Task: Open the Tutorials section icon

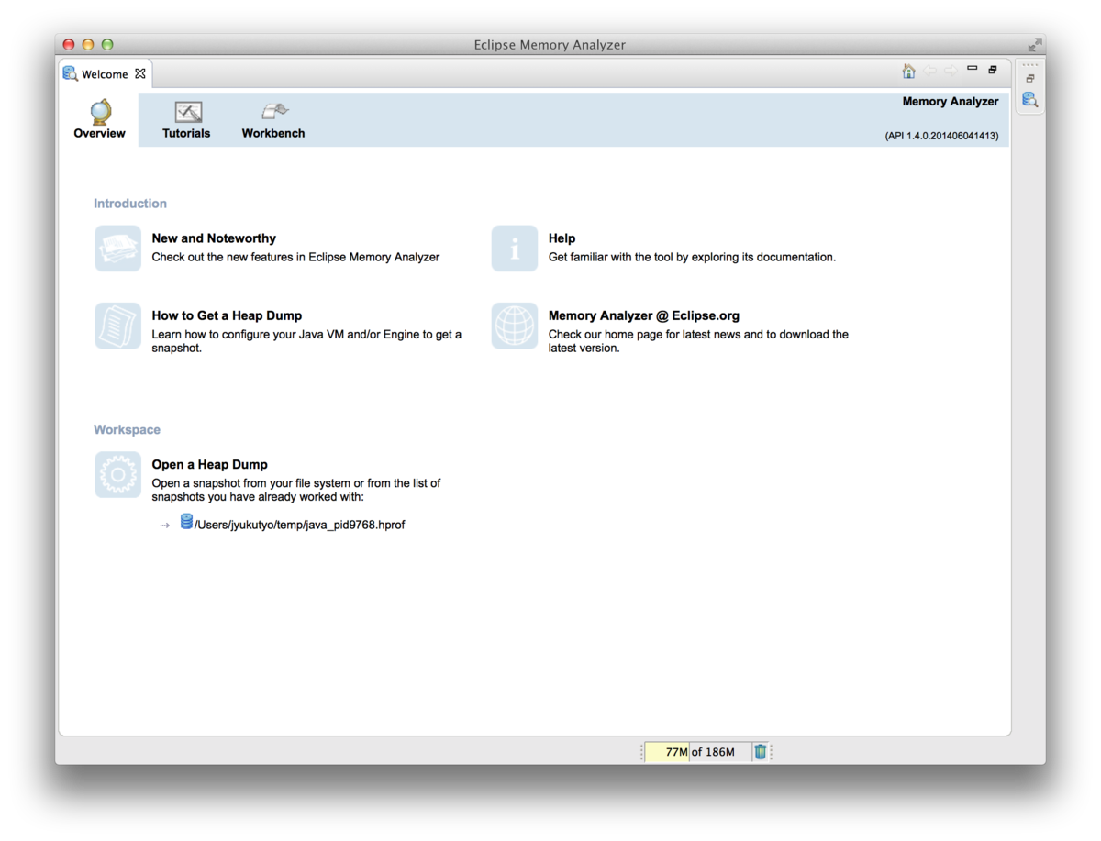Action: pyautogui.click(x=186, y=112)
